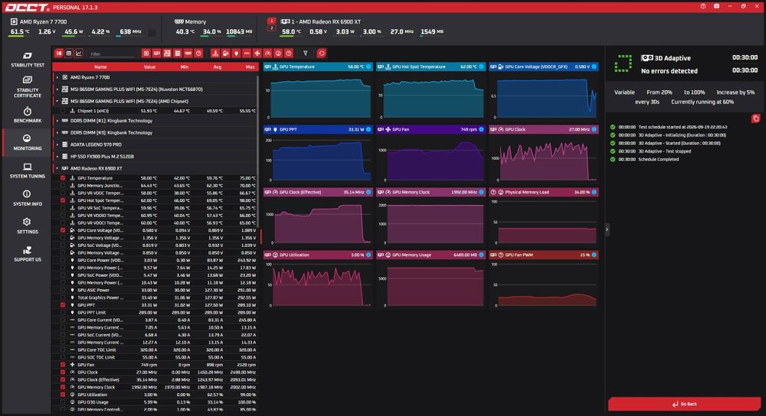Take a screenshot with the camera icon
766x416 pixels.
tap(717, 6)
